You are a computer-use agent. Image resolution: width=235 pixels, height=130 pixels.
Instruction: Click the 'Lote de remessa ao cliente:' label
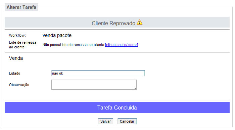click(x=22, y=45)
